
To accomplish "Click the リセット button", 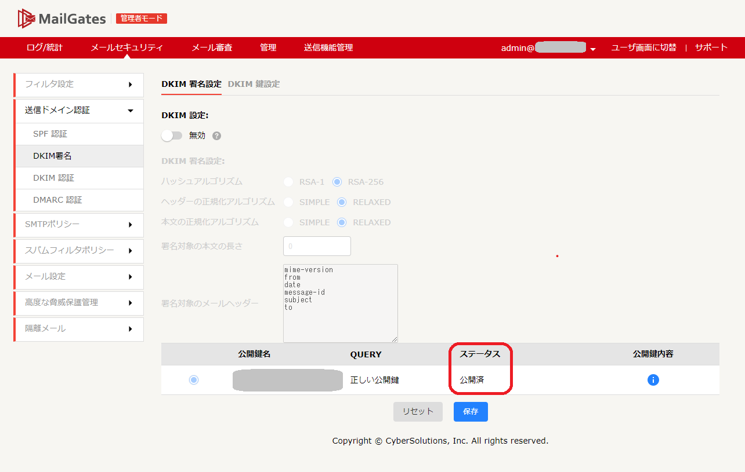I will [418, 412].
